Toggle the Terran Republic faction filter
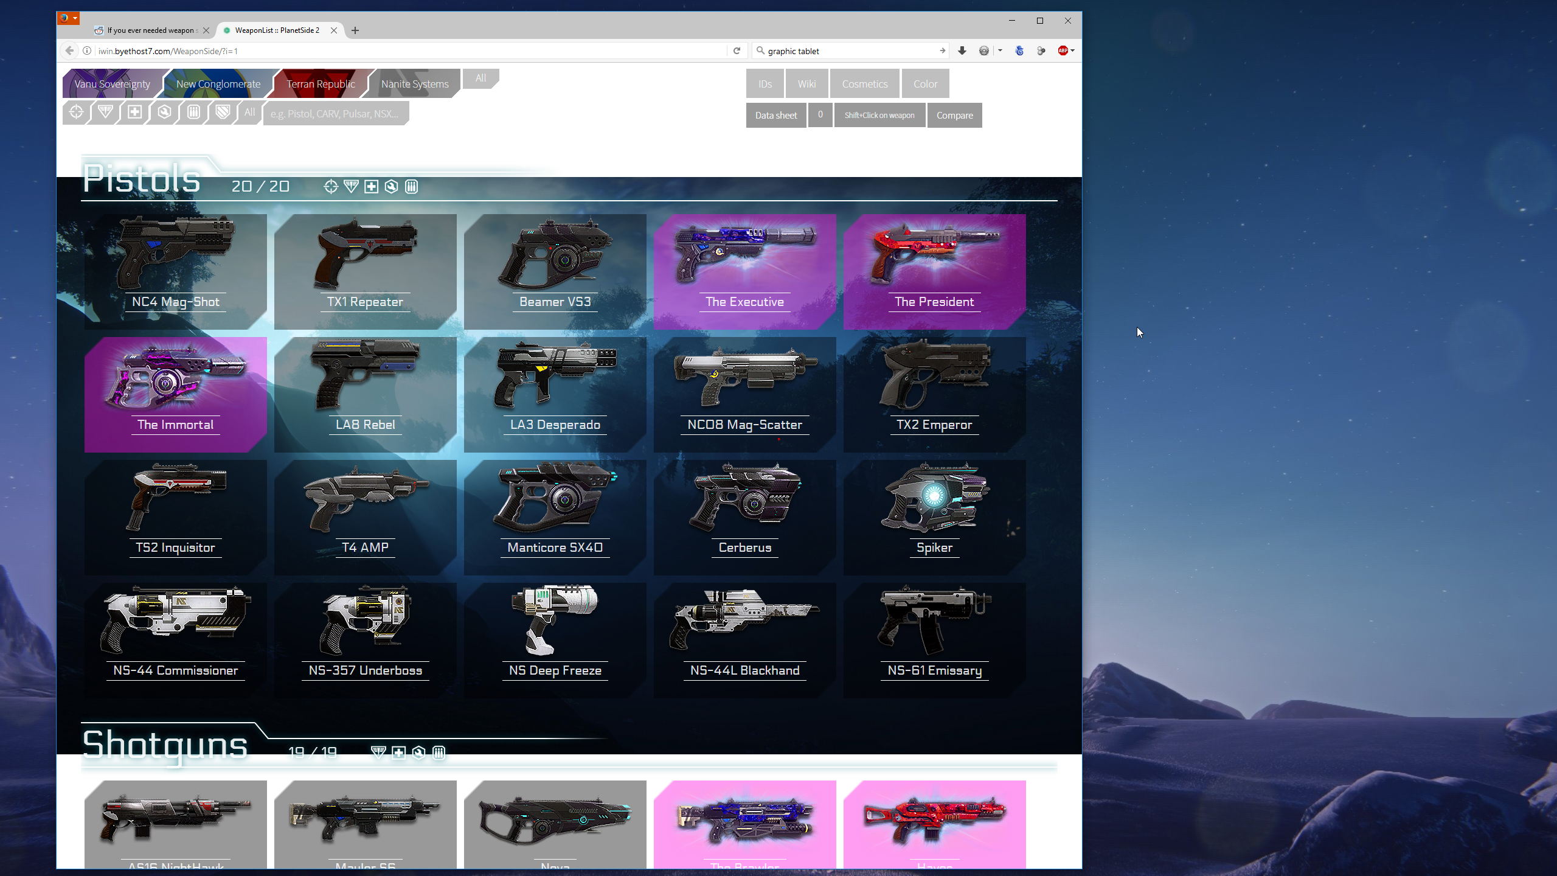This screenshot has width=1557, height=876. click(x=321, y=84)
